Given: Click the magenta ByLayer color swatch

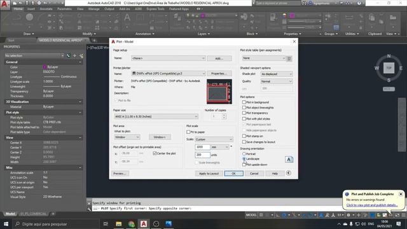Looking at the screenshot, I should coord(45,67).
